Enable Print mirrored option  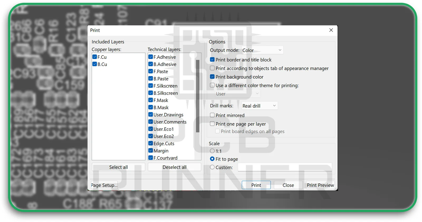coord(212,115)
